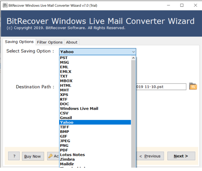Open the Select Saving Option dropdown arrow
The width and height of the screenshot is (202, 171).
tap(133, 52)
